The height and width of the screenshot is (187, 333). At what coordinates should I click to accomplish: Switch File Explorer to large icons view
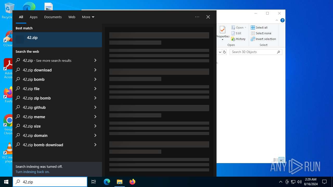point(281,160)
